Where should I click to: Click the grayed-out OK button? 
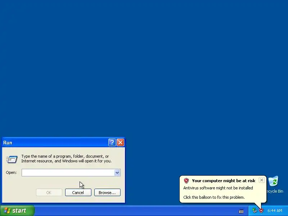coord(49,193)
